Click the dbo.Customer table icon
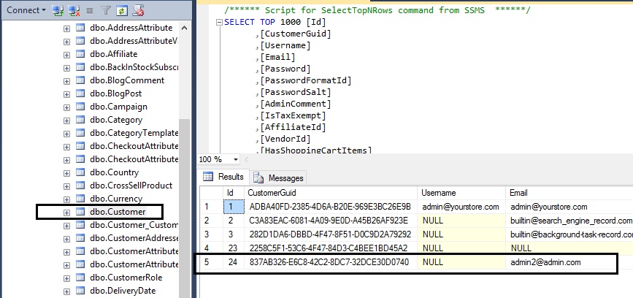The height and width of the screenshot is (298, 633). pos(80,212)
